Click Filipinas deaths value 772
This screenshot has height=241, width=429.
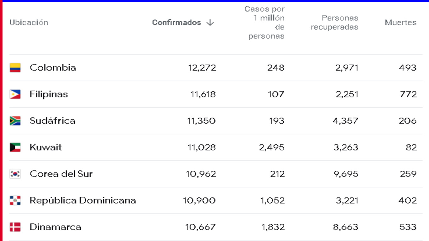coord(408,94)
